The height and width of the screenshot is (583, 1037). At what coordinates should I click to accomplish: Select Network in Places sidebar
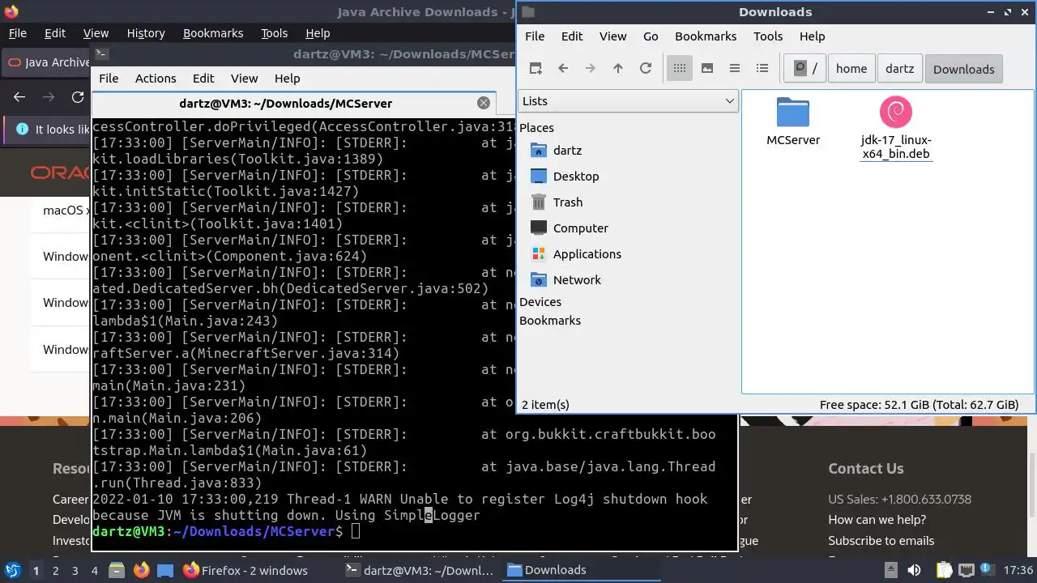pos(565,280)
